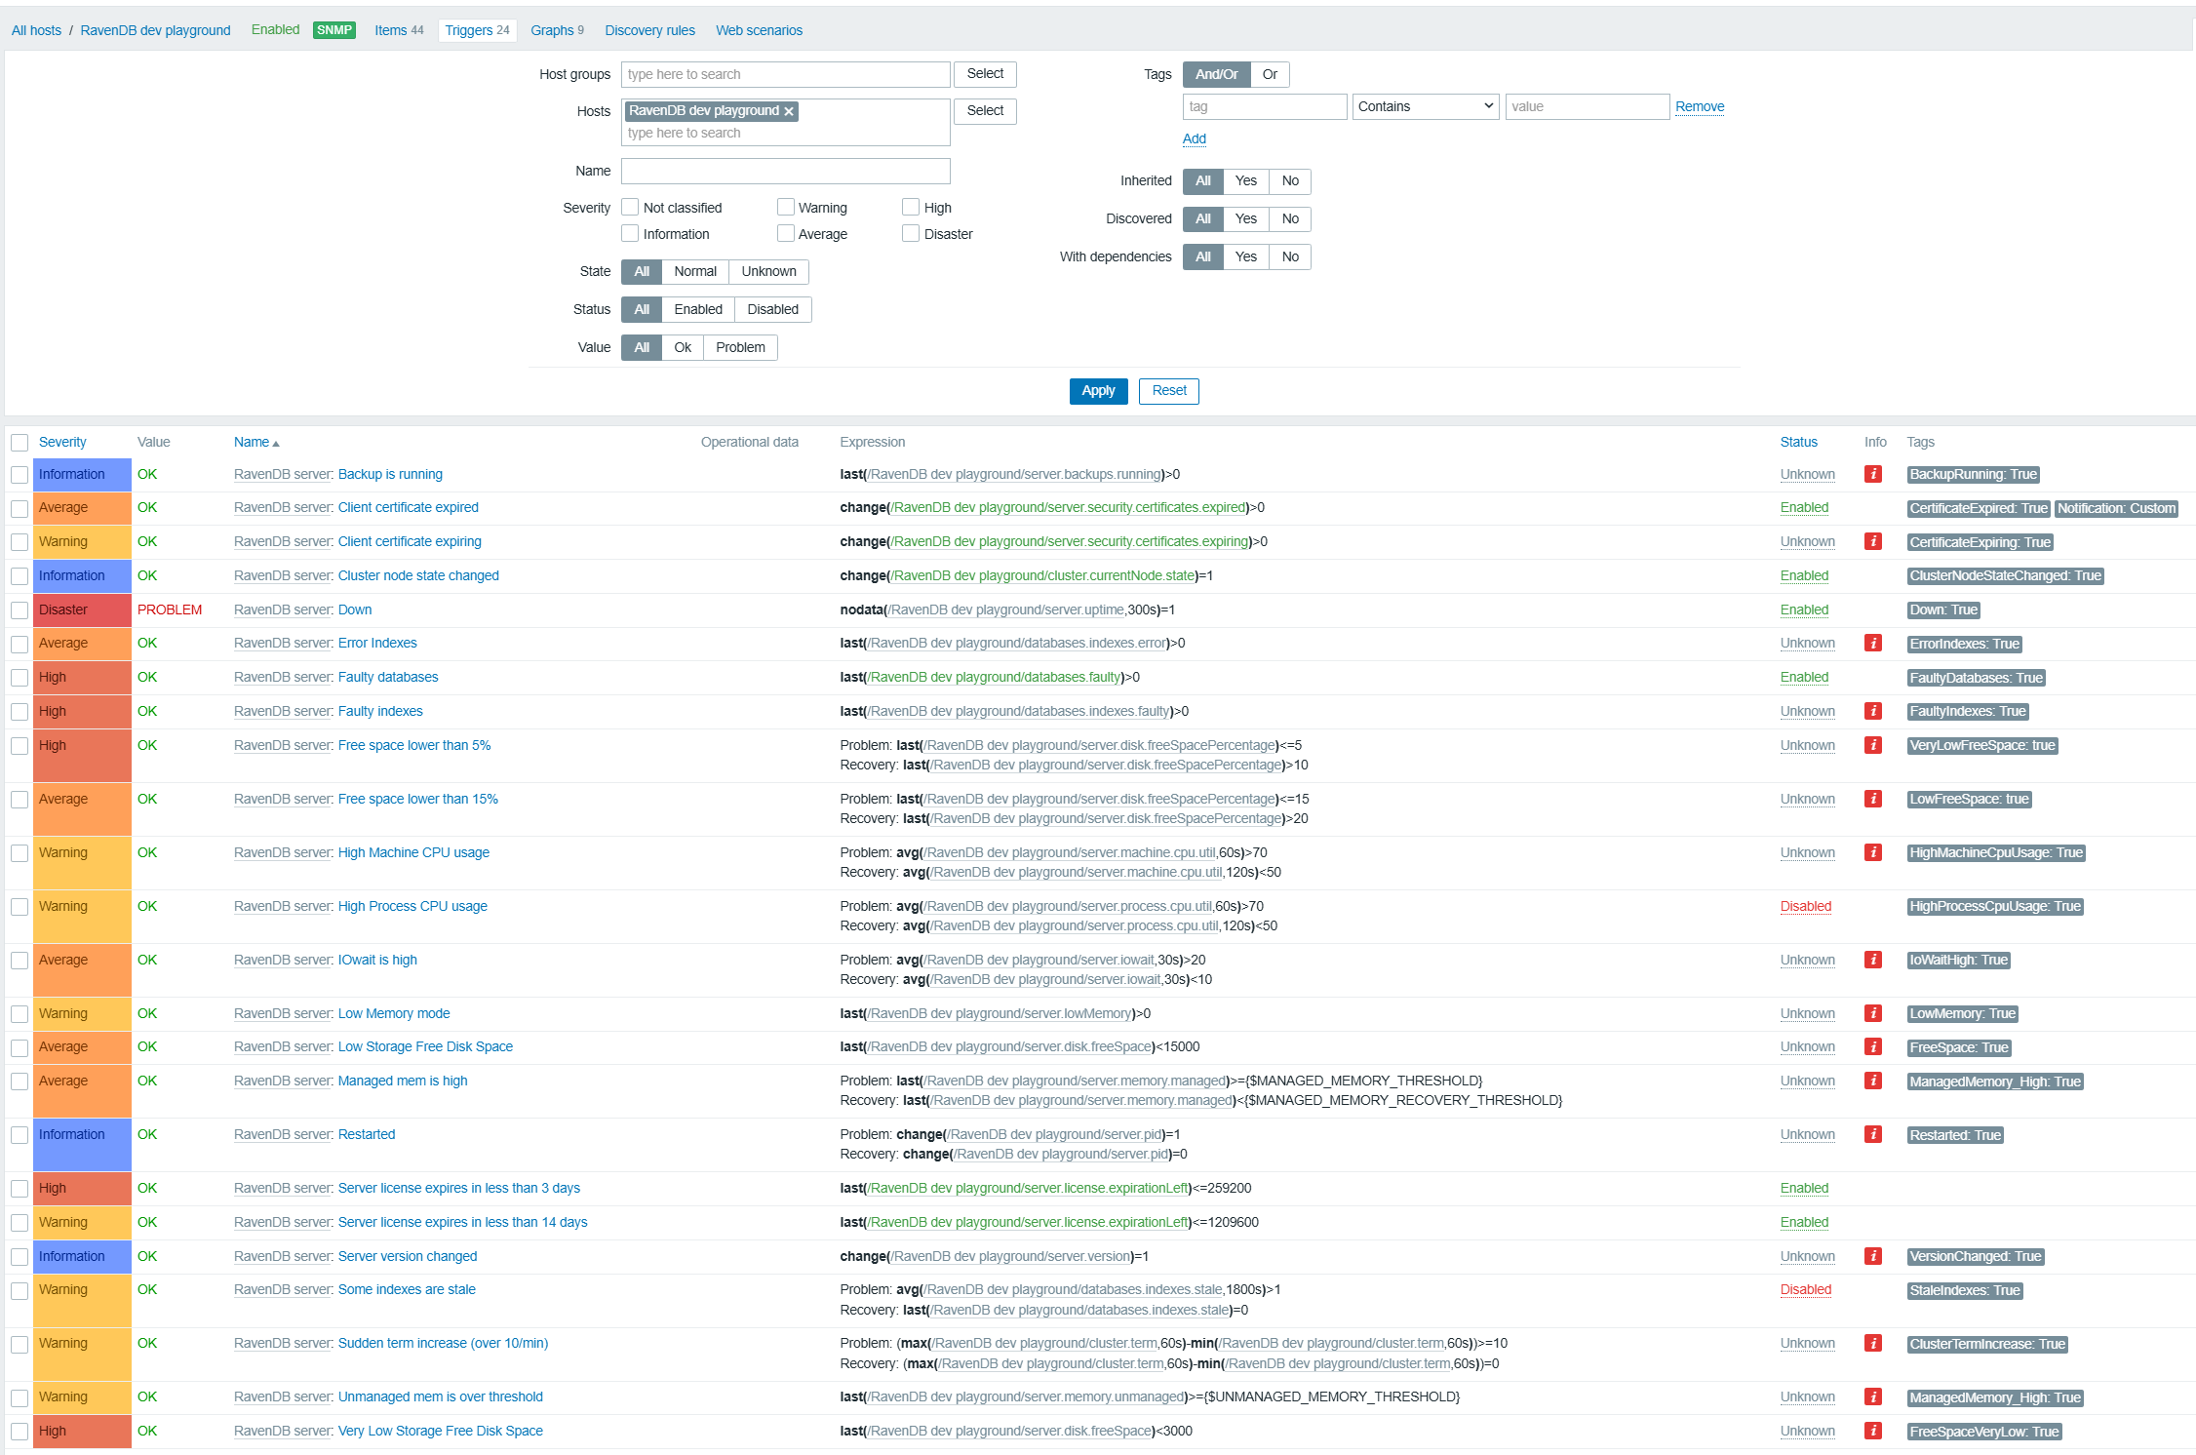The height and width of the screenshot is (1455, 2196).
Task: Toggle Enabled status of Cluster node state changed
Action: coord(1804,575)
